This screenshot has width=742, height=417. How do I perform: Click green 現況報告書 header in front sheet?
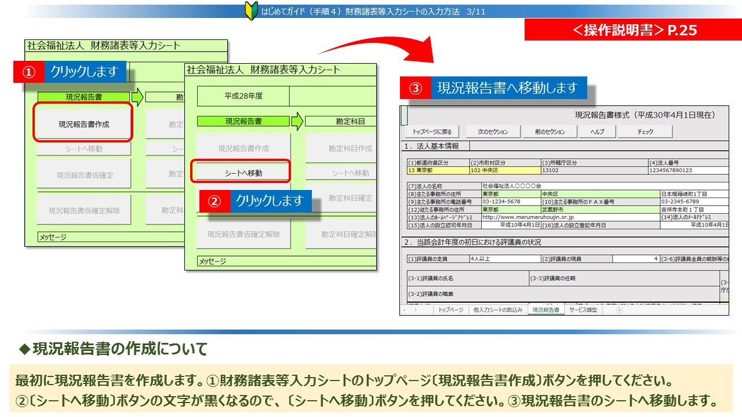[x=243, y=122]
